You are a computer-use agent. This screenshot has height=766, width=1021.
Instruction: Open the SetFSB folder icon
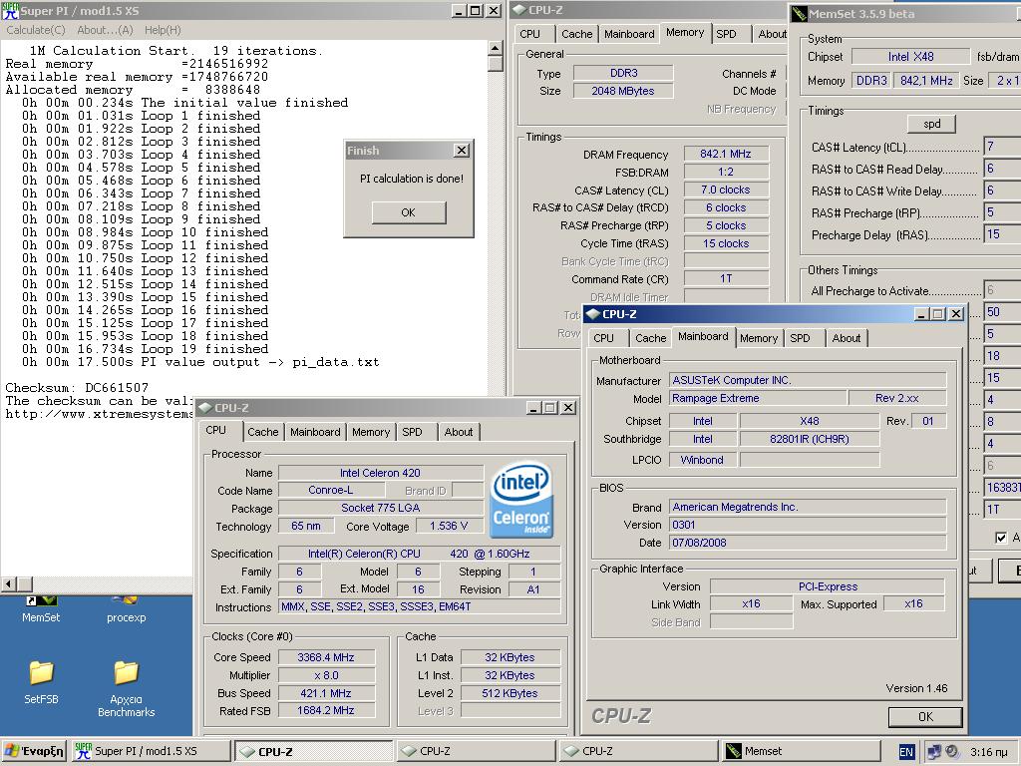pos(41,682)
